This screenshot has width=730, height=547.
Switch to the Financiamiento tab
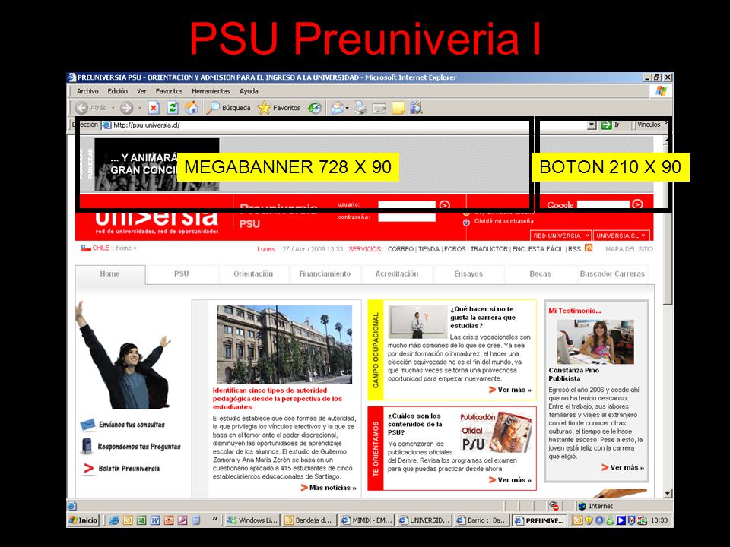(x=325, y=274)
